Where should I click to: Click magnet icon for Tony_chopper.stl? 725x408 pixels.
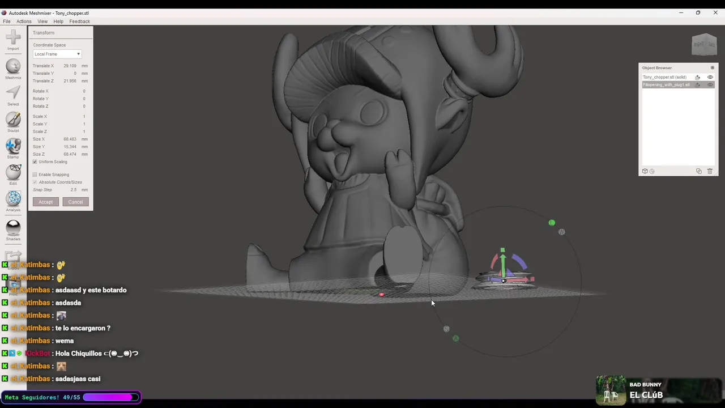point(698,77)
